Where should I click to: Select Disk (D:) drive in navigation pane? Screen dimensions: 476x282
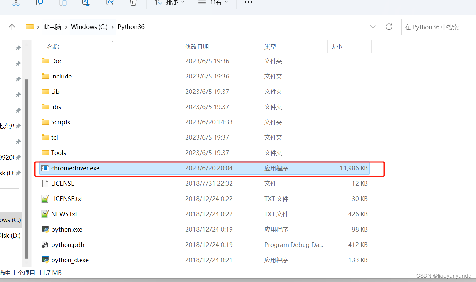[x=10, y=235]
